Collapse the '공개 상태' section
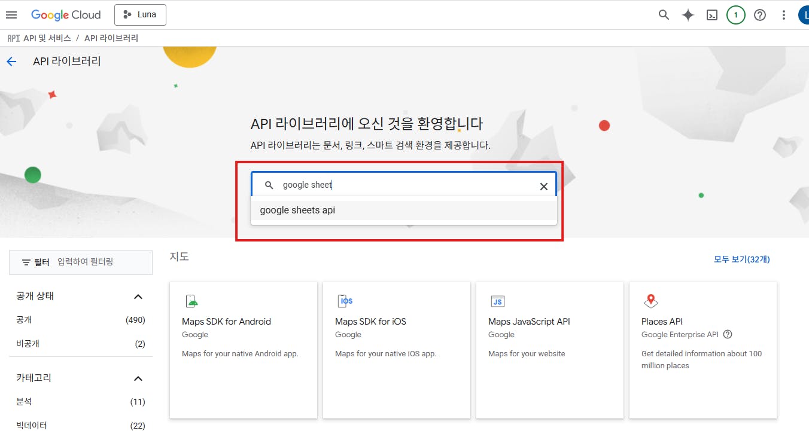The height and width of the screenshot is (437, 809). click(138, 297)
